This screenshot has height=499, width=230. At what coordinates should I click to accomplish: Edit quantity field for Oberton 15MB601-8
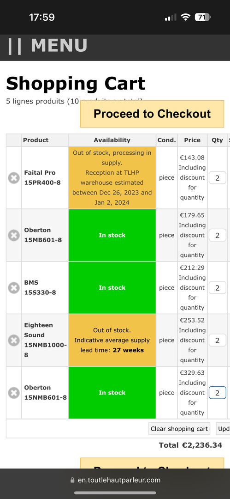(x=217, y=235)
